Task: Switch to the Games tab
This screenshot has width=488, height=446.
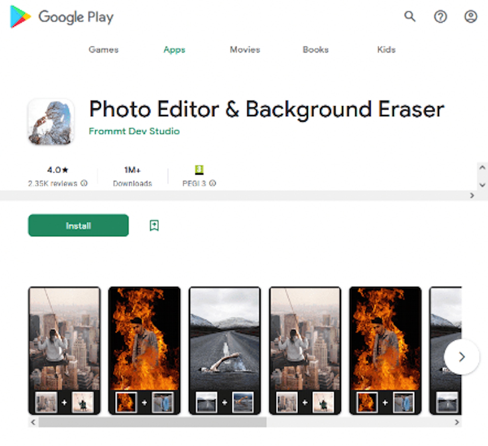Action: coord(103,50)
